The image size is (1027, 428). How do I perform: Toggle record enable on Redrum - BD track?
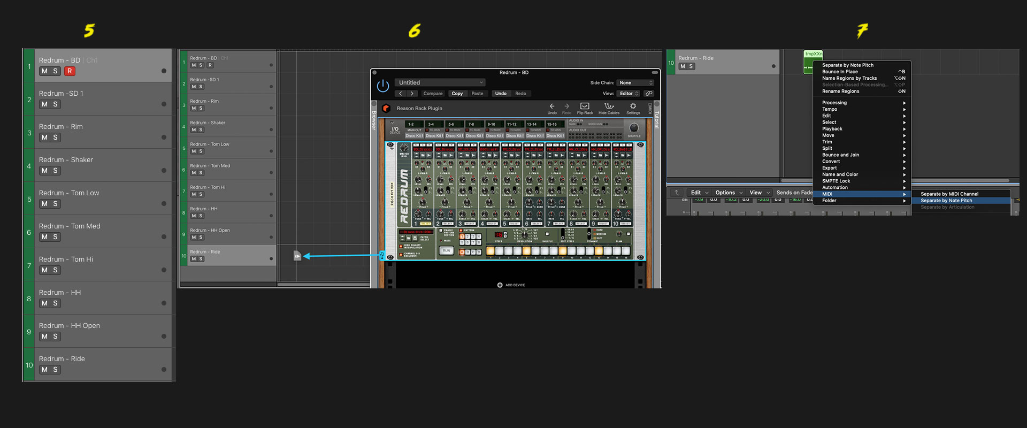(x=70, y=71)
